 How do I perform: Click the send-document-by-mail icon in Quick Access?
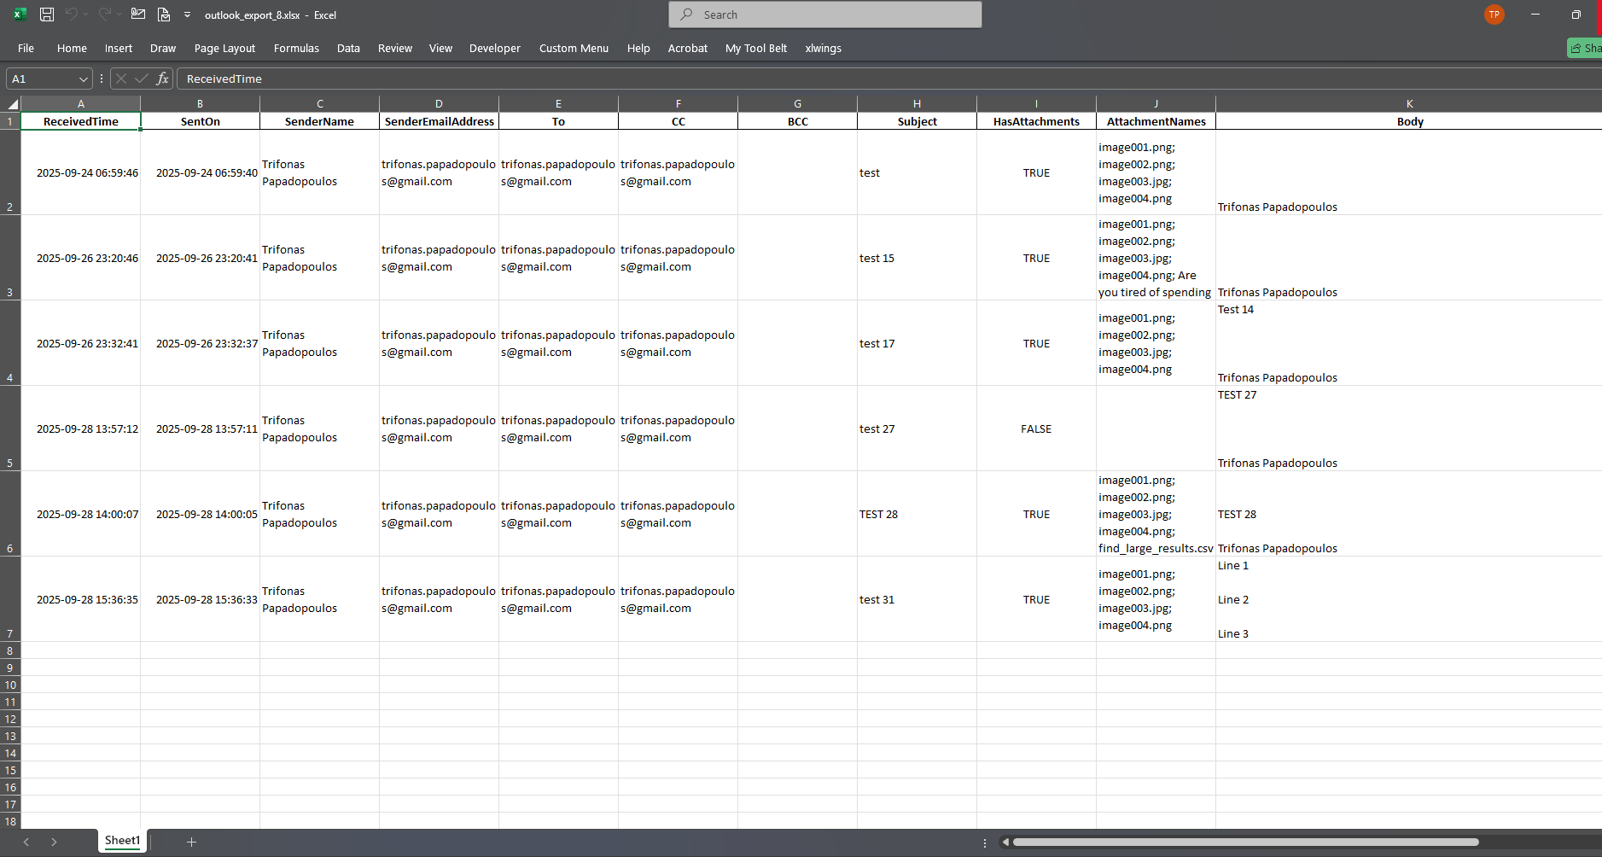[164, 15]
